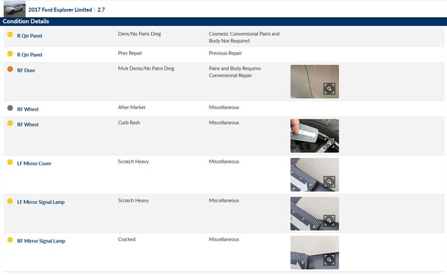Screen dimensions: 447x275
Task: Open R Qtr Panel link in the Dent row
Action: pos(30,36)
